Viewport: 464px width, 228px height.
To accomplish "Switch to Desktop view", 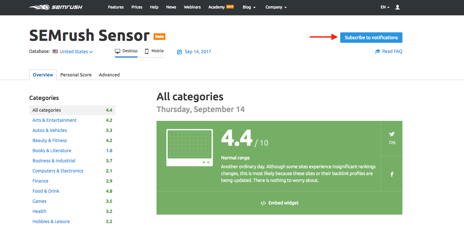I will point(126,51).
